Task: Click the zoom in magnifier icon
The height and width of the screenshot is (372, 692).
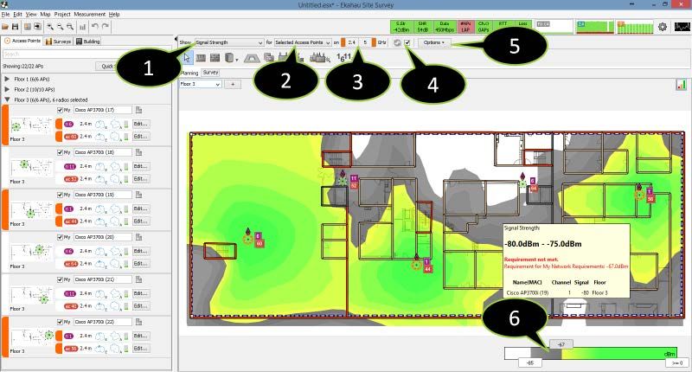Action: tap(50, 27)
